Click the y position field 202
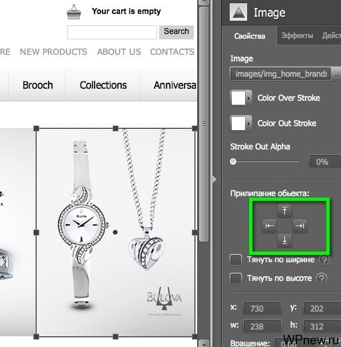 pyautogui.click(x=322, y=308)
